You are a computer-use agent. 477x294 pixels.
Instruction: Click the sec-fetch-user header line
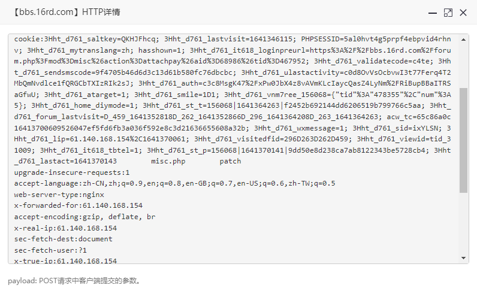pos(50,250)
